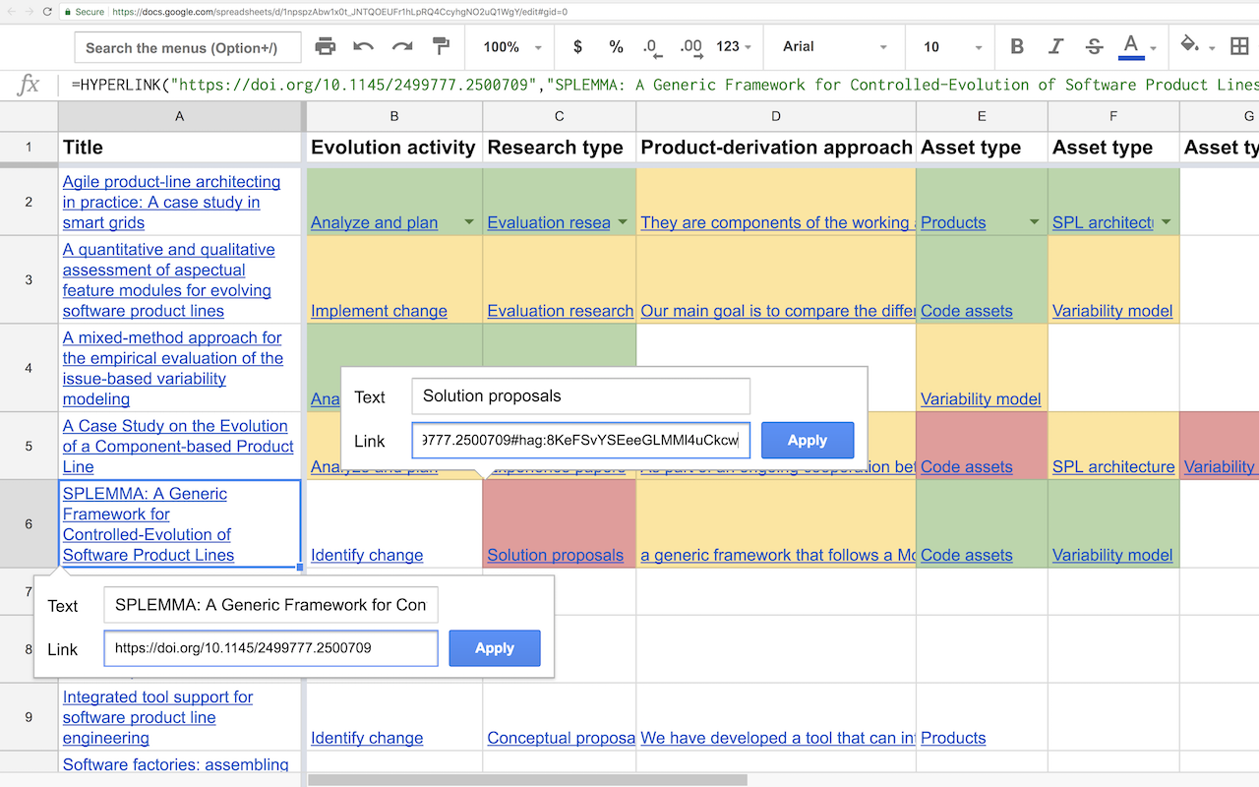Open quantitative and qualitative assessment link
The width and height of the screenshot is (1259, 787).
[168, 280]
